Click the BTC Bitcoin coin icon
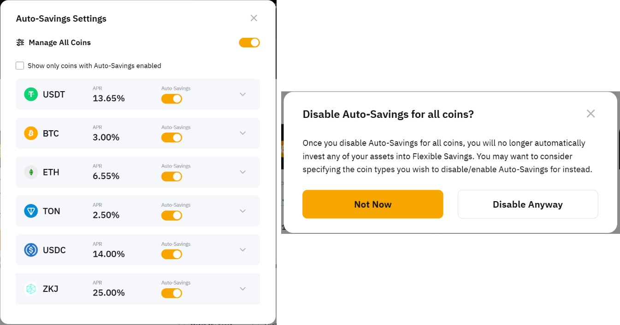Image resolution: width=620 pixels, height=325 pixels. [x=31, y=133]
